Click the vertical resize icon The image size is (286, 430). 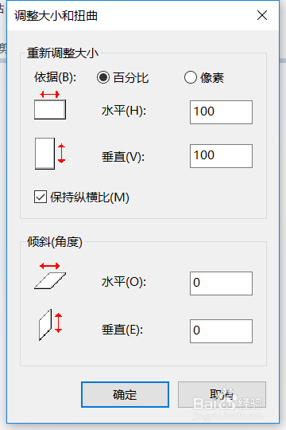[50, 154]
